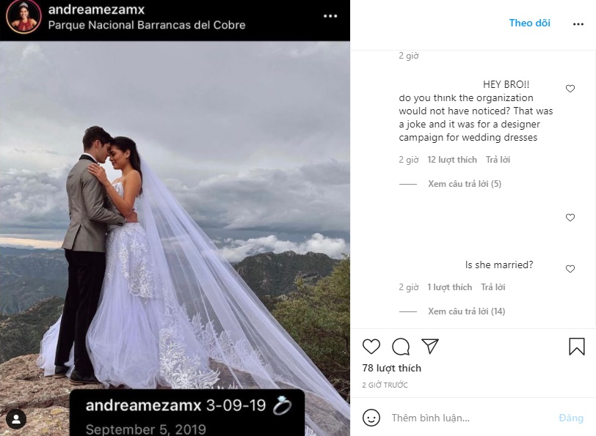Open andreamezamx profile picture
The image size is (596, 436).
pos(24,17)
